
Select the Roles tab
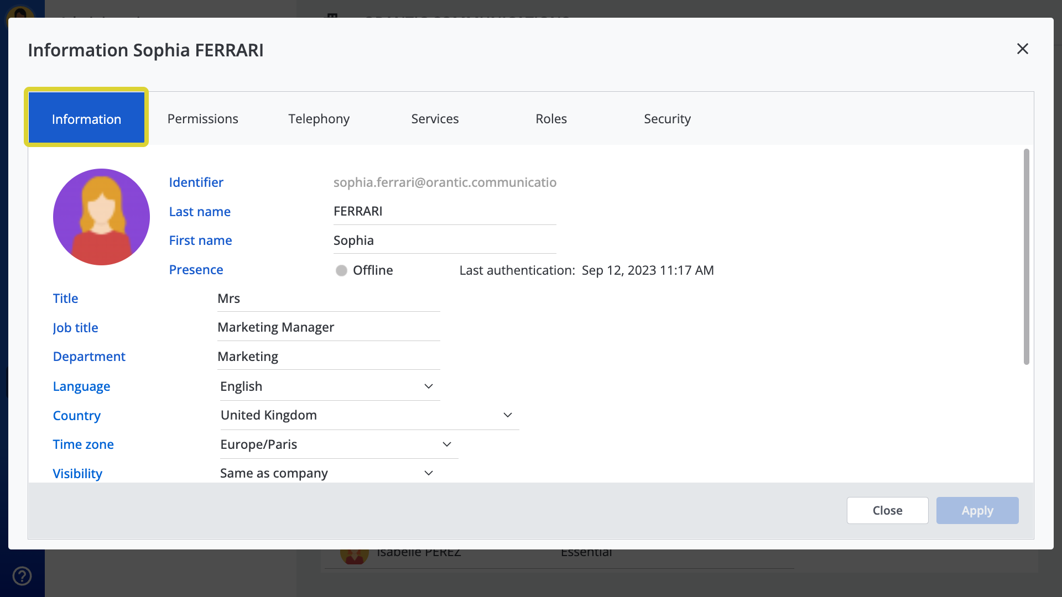[551, 119]
